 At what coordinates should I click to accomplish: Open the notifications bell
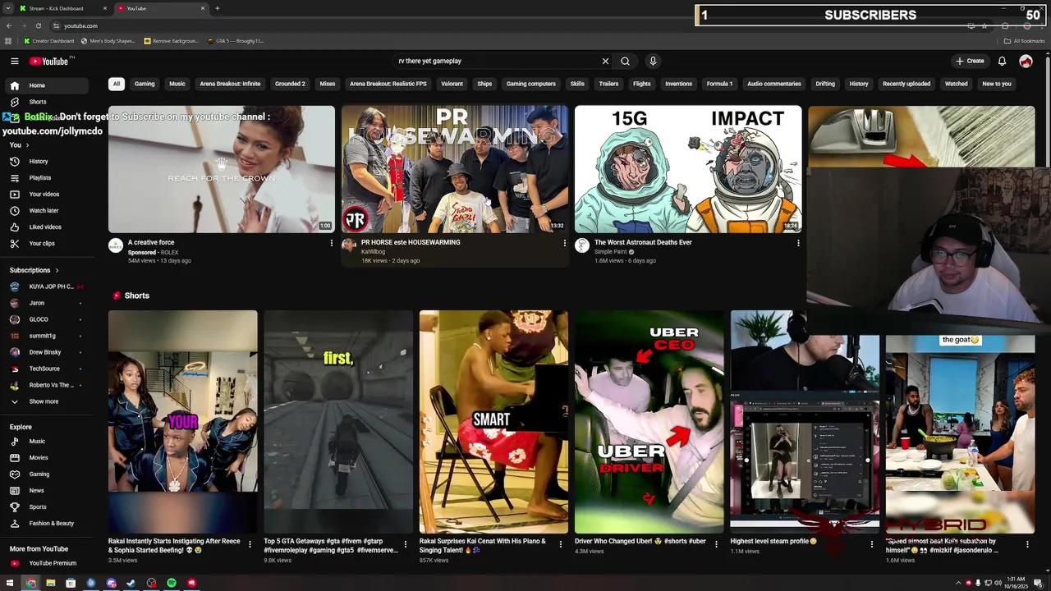point(1002,61)
